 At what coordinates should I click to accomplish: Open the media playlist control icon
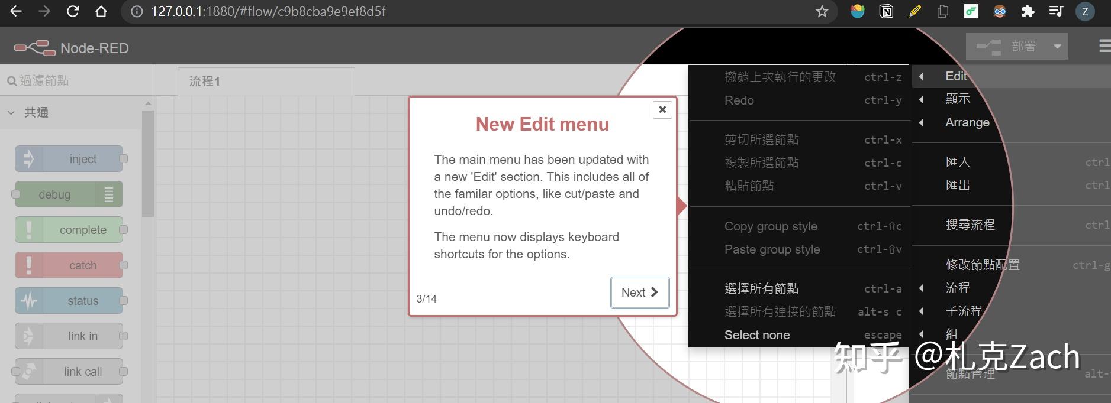pyautogui.click(x=1057, y=11)
